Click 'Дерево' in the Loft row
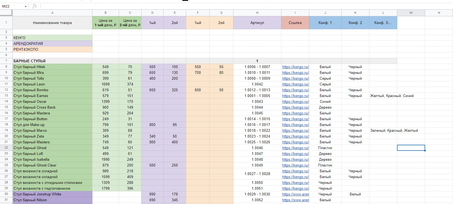The image size is (453, 204). coord(325,154)
